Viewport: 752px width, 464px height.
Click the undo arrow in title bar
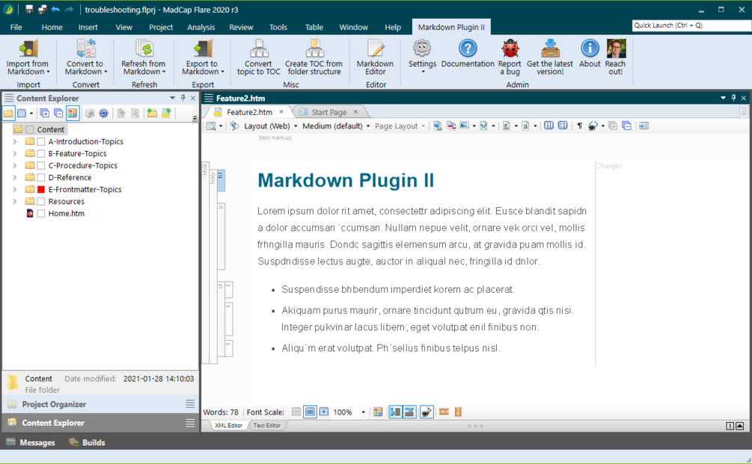click(55, 9)
